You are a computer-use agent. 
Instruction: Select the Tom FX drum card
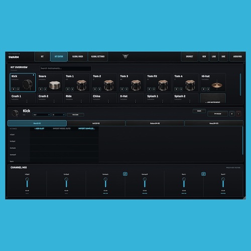pyautogui.click(x=158, y=82)
